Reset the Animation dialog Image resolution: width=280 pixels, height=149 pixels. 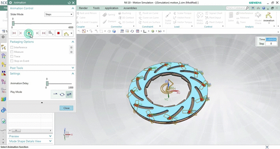pos(69,3)
